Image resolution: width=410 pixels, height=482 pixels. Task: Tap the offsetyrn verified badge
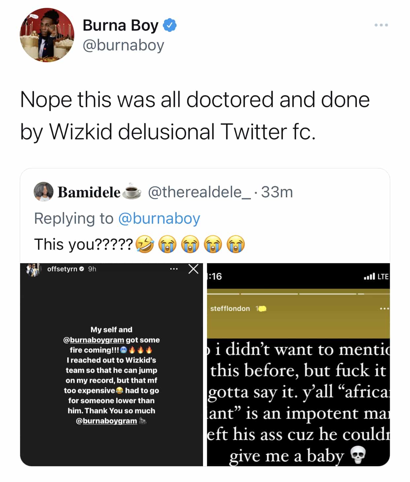click(x=81, y=269)
